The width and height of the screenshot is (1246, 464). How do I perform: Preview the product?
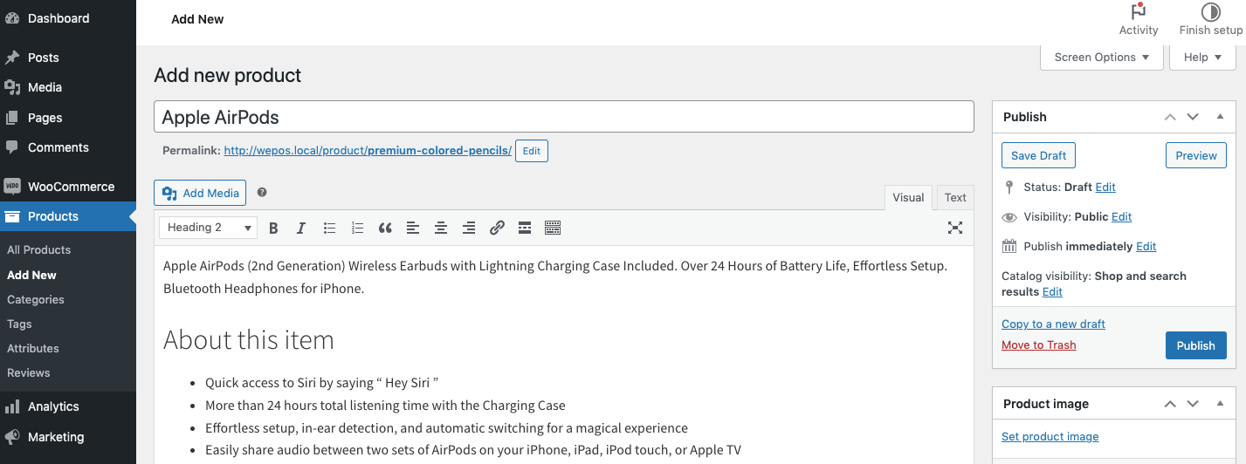click(x=1195, y=155)
